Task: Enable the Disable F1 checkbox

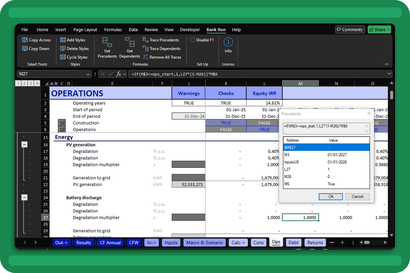Action: click(x=193, y=40)
